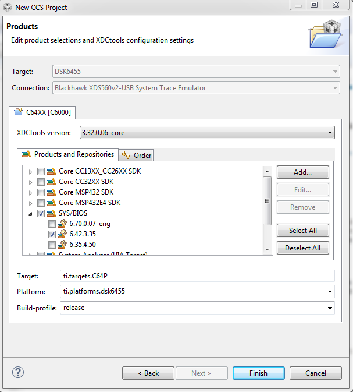The image size is (353, 392).
Task: Click the Products and Repositories books icon
Action: (x=27, y=154)
